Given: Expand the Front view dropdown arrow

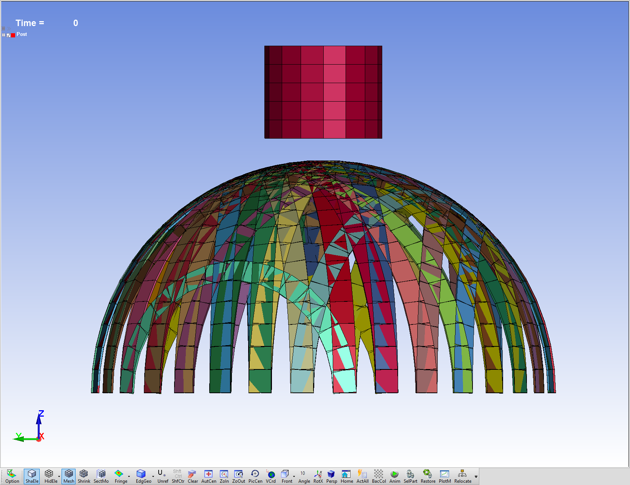Looking at the screenshot, I should coord(294,477).
